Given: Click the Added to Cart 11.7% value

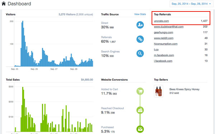Looking at the screenshot, I should 106,94.
